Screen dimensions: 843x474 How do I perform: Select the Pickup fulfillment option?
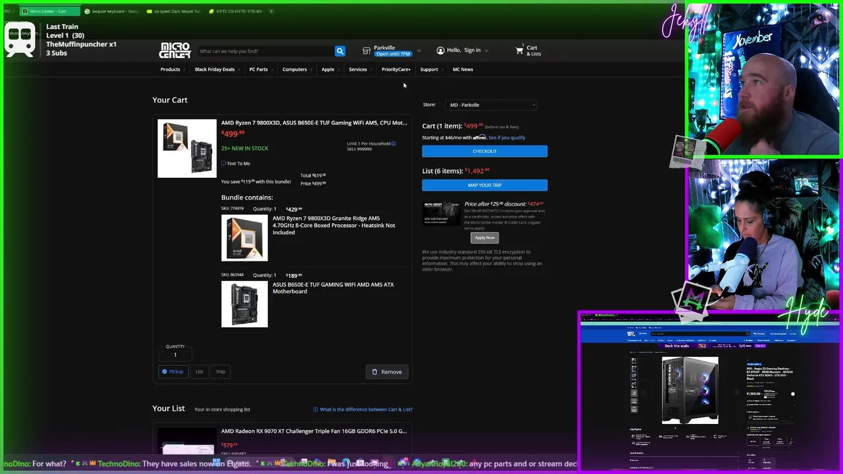[x=173, y=371]
